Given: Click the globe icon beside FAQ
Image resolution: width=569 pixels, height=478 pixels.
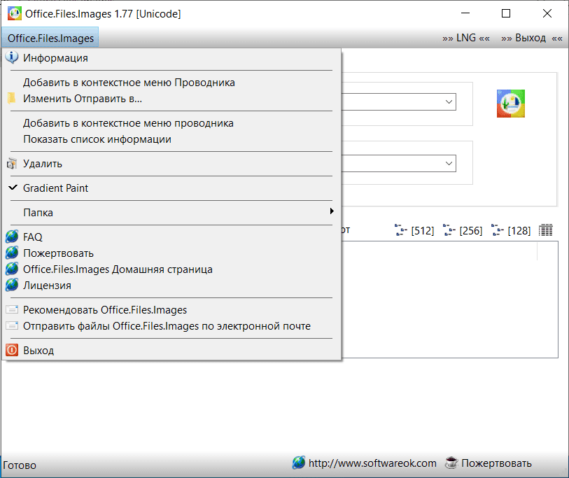Looking at the screenshot, I should point(12,237).
